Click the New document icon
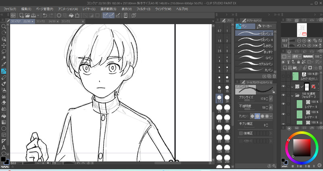Image resolution: width=323 pixels, height=171 pixels. tap(21, 15)
